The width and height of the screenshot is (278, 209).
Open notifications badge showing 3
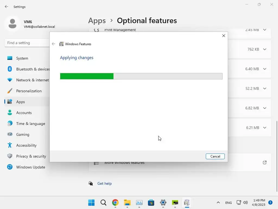(x=270, y=202)
